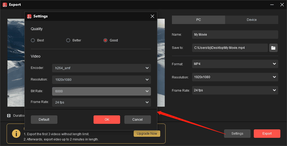This screenshot has width=287, height=146.
Task: Switch to the PC tab
Action: (x=199, y=20)
